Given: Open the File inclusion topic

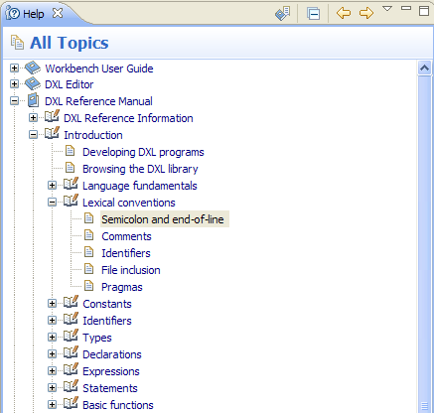Looking at the screenshot, I should click(x=131, y=270).
